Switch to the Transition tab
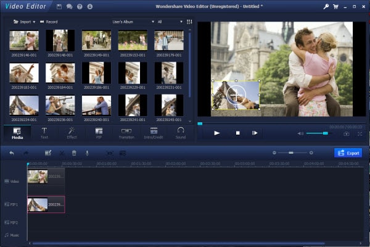The width and height of the screenshot is (370, 247). click(x=126, y=132)
